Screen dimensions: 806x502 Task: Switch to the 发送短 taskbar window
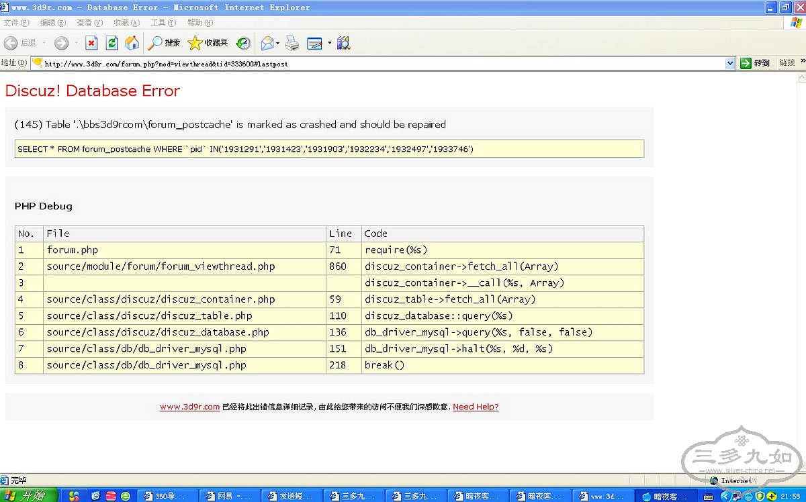point(292,496)
